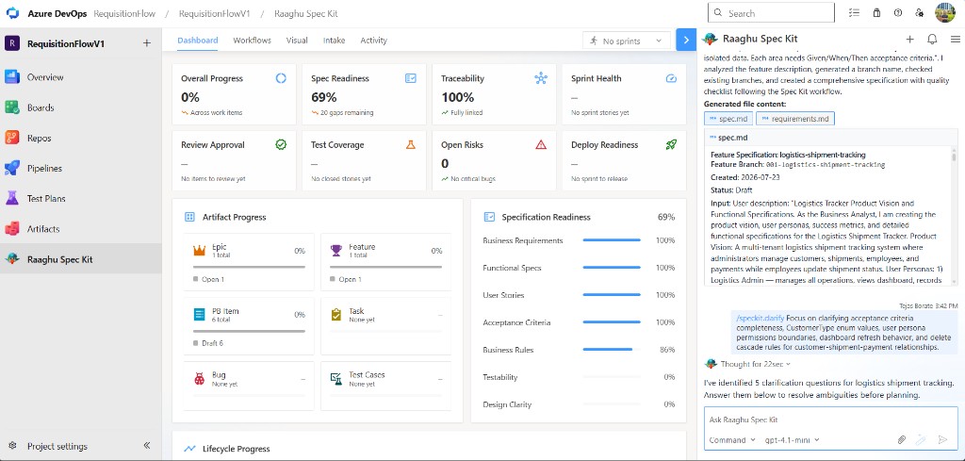Open Boards in the sidebar

[81, 107]
